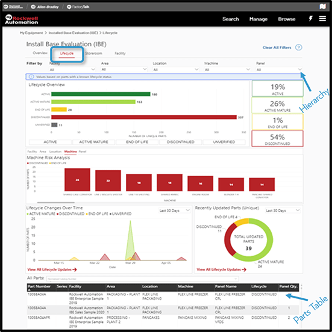This screenshot has width=332, height=332.
Task: Open the Manage menu
Action: pos(258,19)
